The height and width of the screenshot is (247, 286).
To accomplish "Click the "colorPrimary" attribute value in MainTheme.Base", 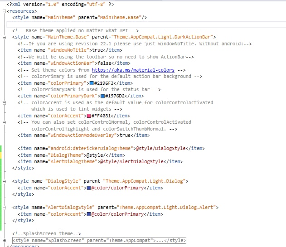I will (67, 83).
